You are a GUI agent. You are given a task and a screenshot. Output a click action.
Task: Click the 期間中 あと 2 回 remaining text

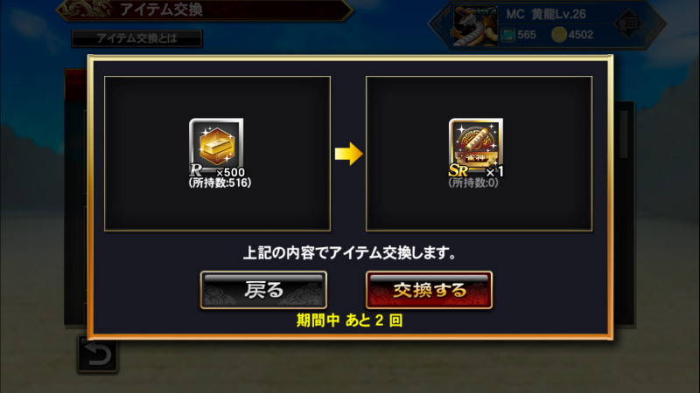[x=349, y=321]
